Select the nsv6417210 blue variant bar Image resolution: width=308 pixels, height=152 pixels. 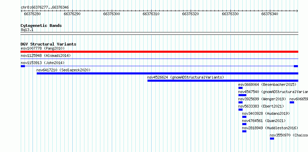(x=167, y=73)
